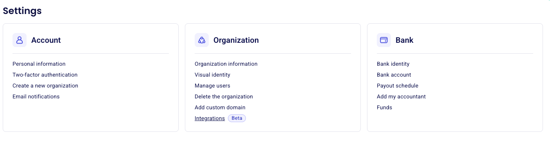Open the Integrations link
550x154 pixels.
click(x=210, y=118)
